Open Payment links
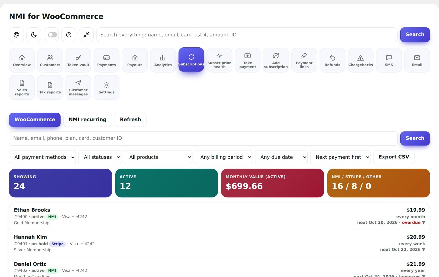 pos(304,60)
